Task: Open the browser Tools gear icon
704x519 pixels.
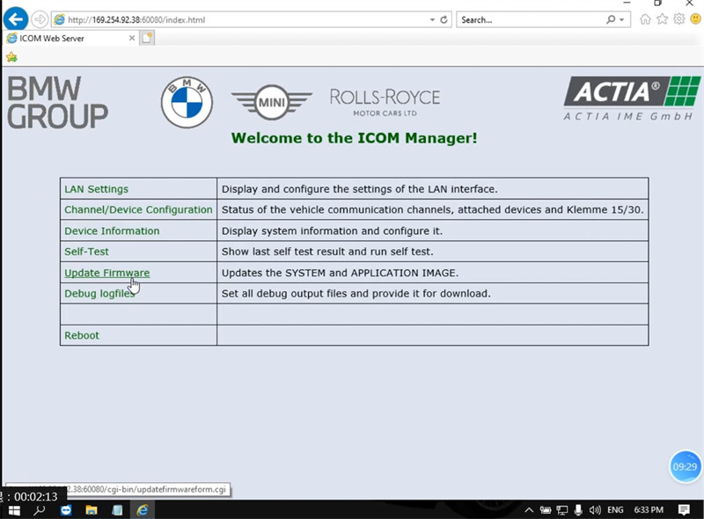Action: 679,19
